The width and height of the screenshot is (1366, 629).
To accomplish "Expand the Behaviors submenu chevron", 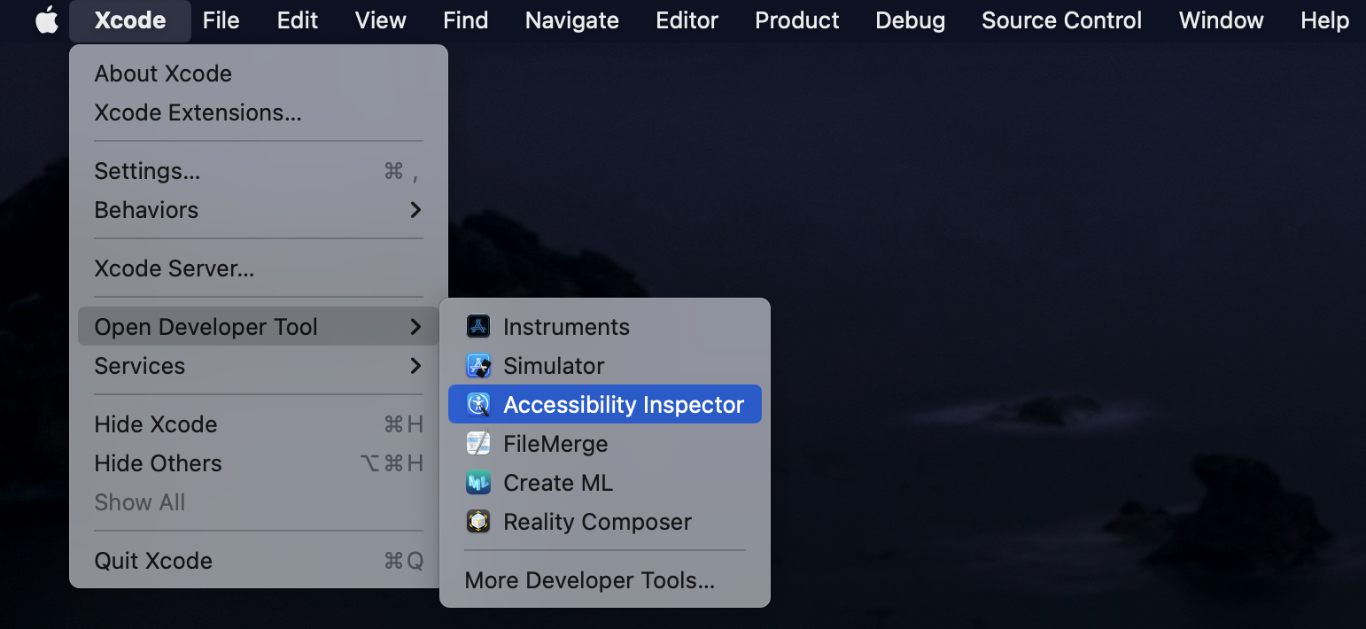I will point(415,210).
